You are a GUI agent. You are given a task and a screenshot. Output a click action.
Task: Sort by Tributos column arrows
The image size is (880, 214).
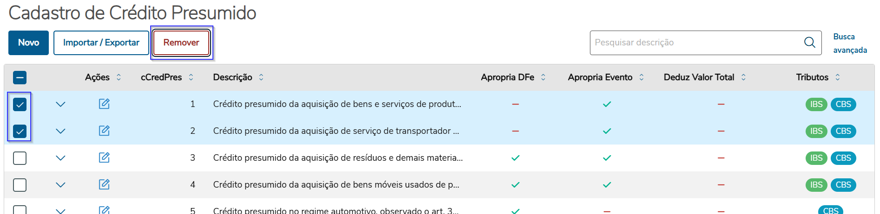(837, 77)
